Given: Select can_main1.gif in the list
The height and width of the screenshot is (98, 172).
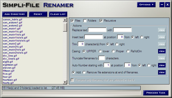Looking at the screenshot, I should (x=12, y=29).
